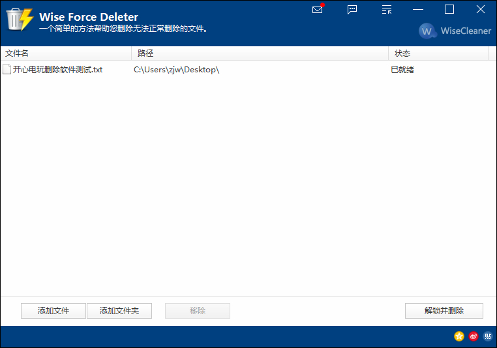Click the Wise Force Deleter trash logo

pos(20,20)
